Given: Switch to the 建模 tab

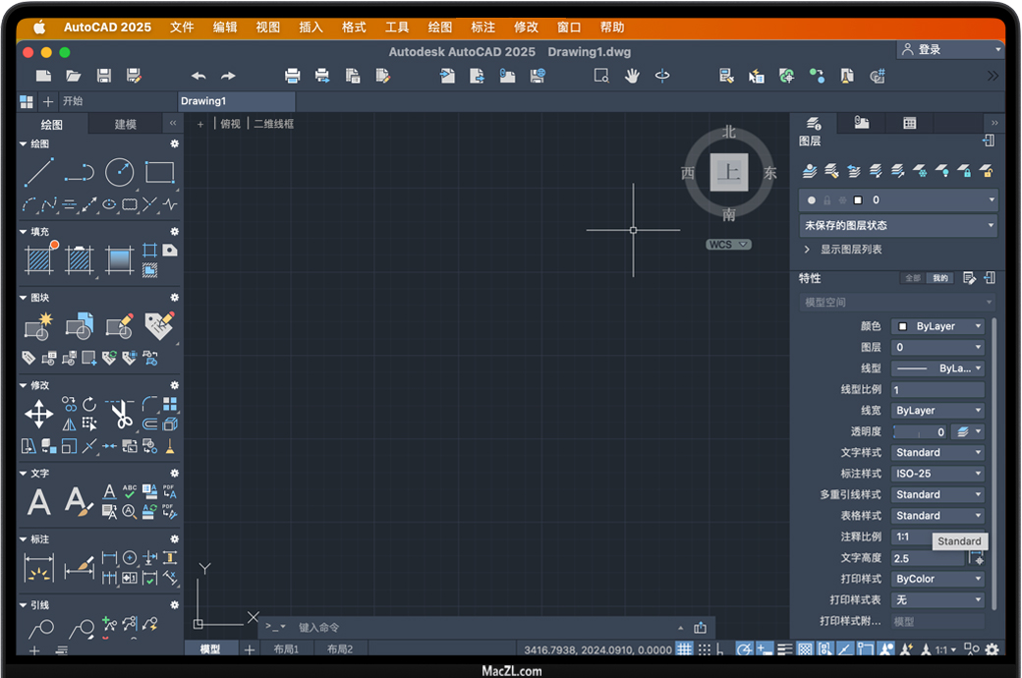Looking at the screenshot, I should click(x=126, y=124).
